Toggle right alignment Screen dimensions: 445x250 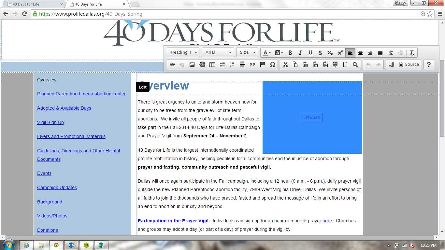[x=370, y=53]
